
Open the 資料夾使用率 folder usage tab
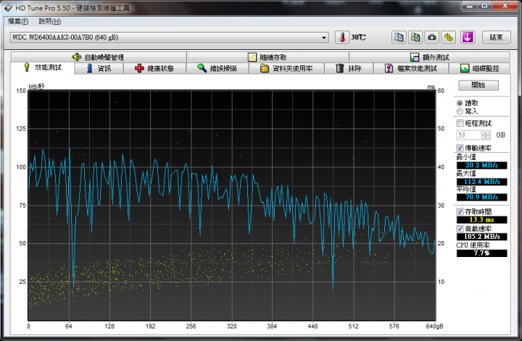pos(286,69)
